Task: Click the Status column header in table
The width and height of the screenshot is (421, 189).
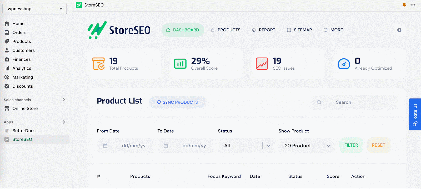Action: pos(295,176)
